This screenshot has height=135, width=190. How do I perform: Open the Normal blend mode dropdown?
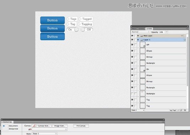[140, 32]
